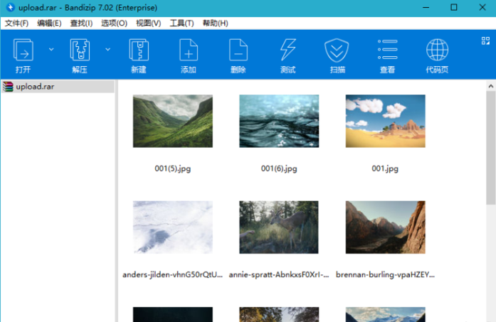Viewport: 496px width, 322px height.
Task: Click the brennan-burling-vpaHZEY... file name
Action: coord(385,274)
